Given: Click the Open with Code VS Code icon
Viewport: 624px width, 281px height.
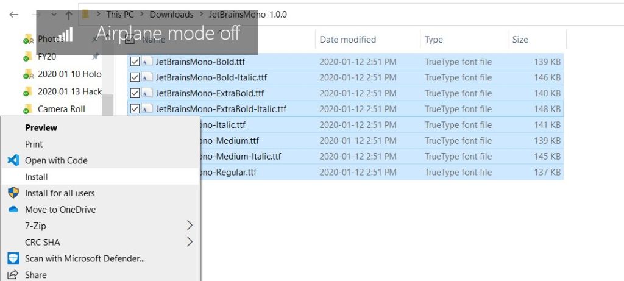Looking at the screenshot, I should pos(13,160).
